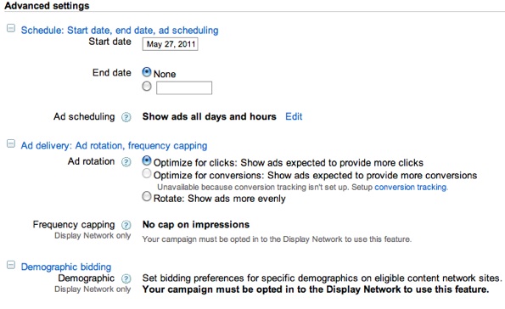Click the empty End date input box
The width and height of the screenshot is (505, 309).
click(184, 87)
